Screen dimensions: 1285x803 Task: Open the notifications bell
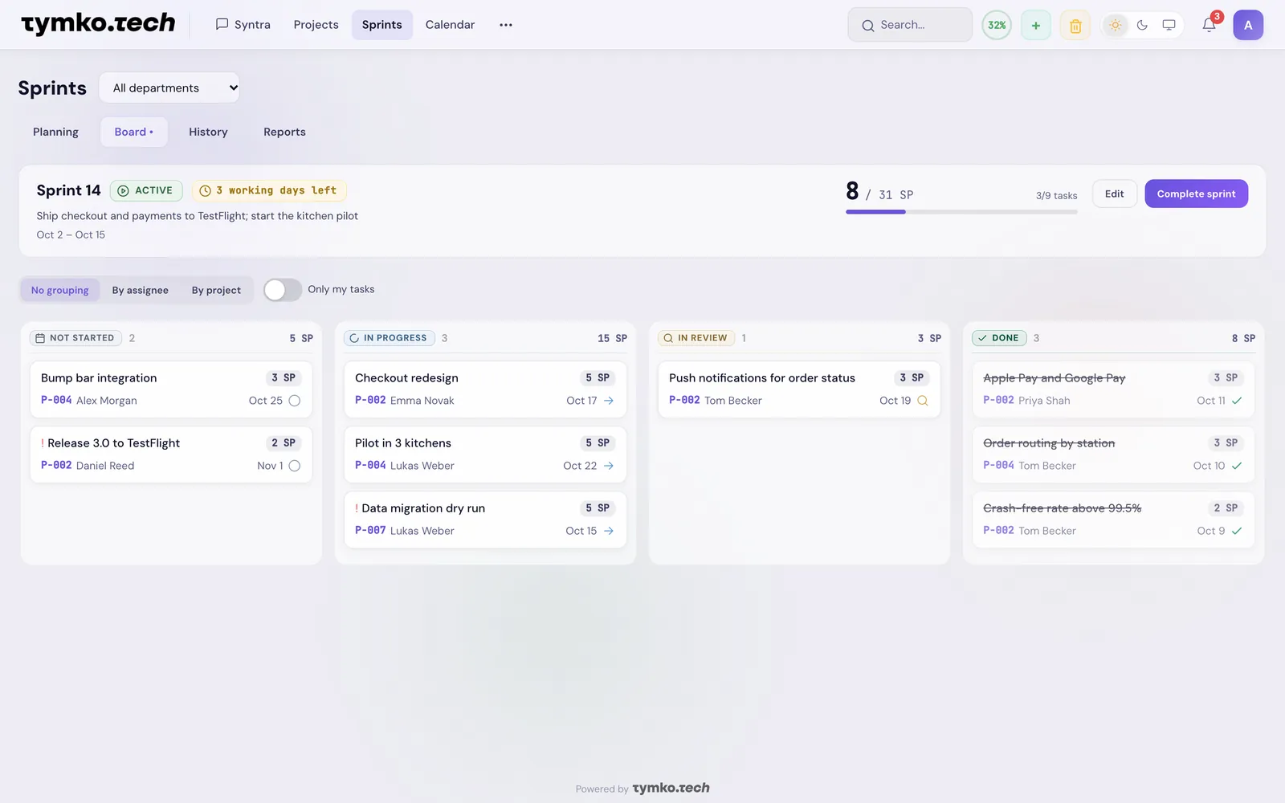click(x=1209, y=25)
